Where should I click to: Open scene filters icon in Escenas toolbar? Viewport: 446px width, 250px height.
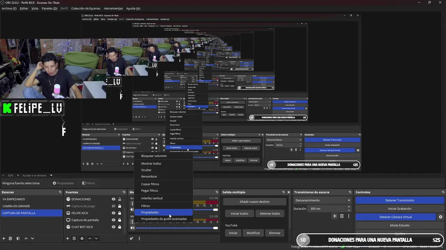pyautogui.click(x=18, y=239)
